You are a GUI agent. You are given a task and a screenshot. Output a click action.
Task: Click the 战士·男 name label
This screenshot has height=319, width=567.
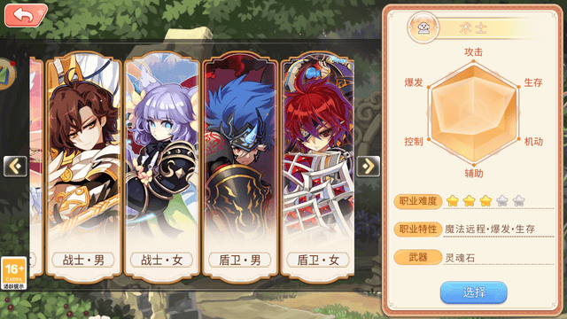pos(83,260)
